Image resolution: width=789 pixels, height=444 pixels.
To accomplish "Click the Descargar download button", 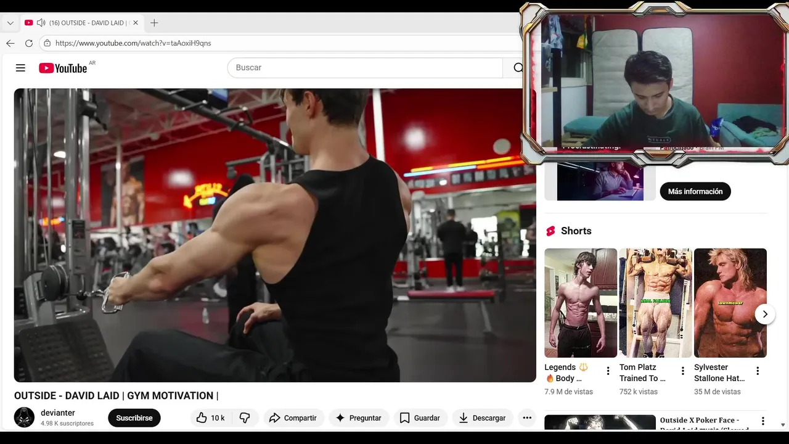I will pyautogui.click(x=483, y=417).
